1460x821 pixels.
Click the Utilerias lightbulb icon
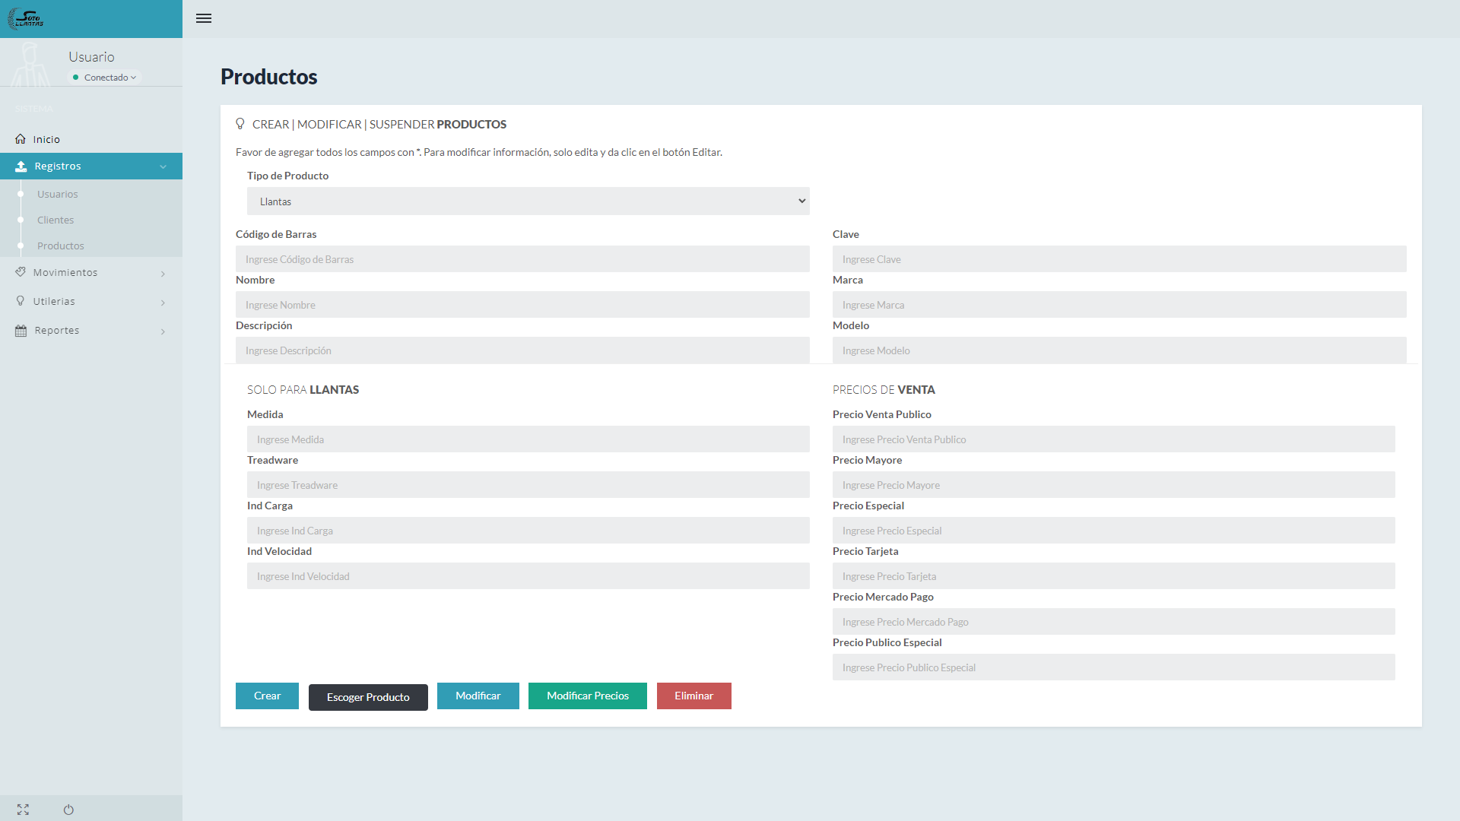[x=21, y=301]
